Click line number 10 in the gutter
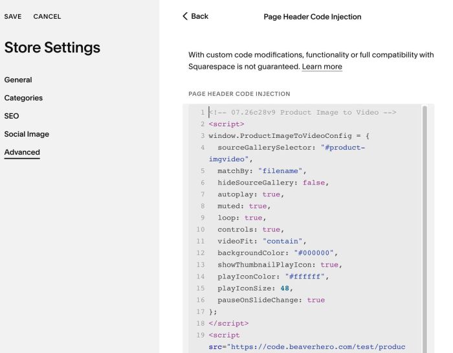453x353 pixels. 201,229
